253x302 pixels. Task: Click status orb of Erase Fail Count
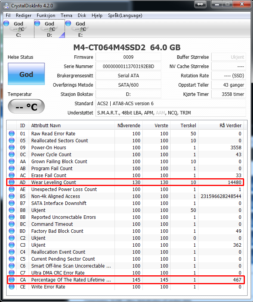12,175
